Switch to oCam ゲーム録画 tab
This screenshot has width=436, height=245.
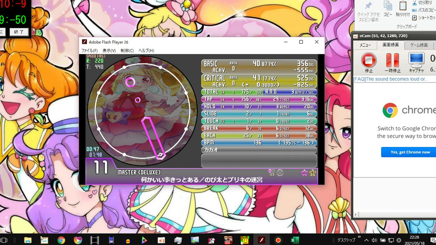click(419, 45)
